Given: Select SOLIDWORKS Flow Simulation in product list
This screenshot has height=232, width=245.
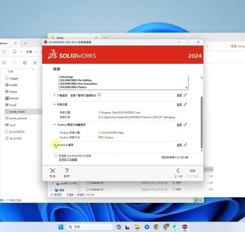Looking at the screenshot, I should click(79, 84).
